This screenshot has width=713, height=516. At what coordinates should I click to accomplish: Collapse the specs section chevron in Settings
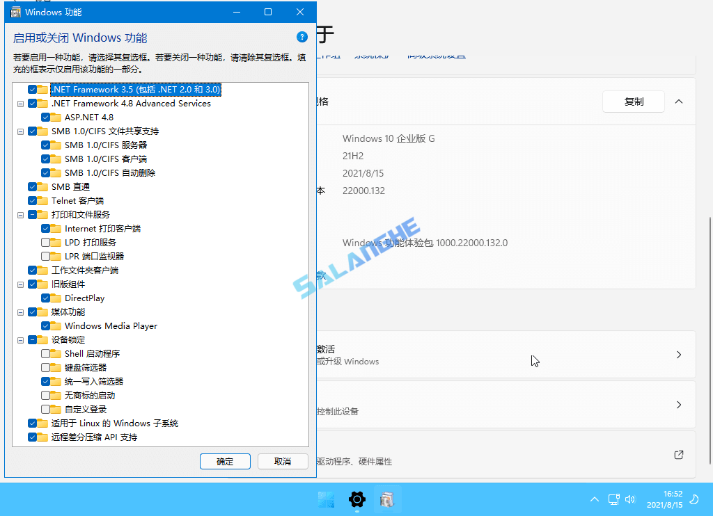pos(679,102)
